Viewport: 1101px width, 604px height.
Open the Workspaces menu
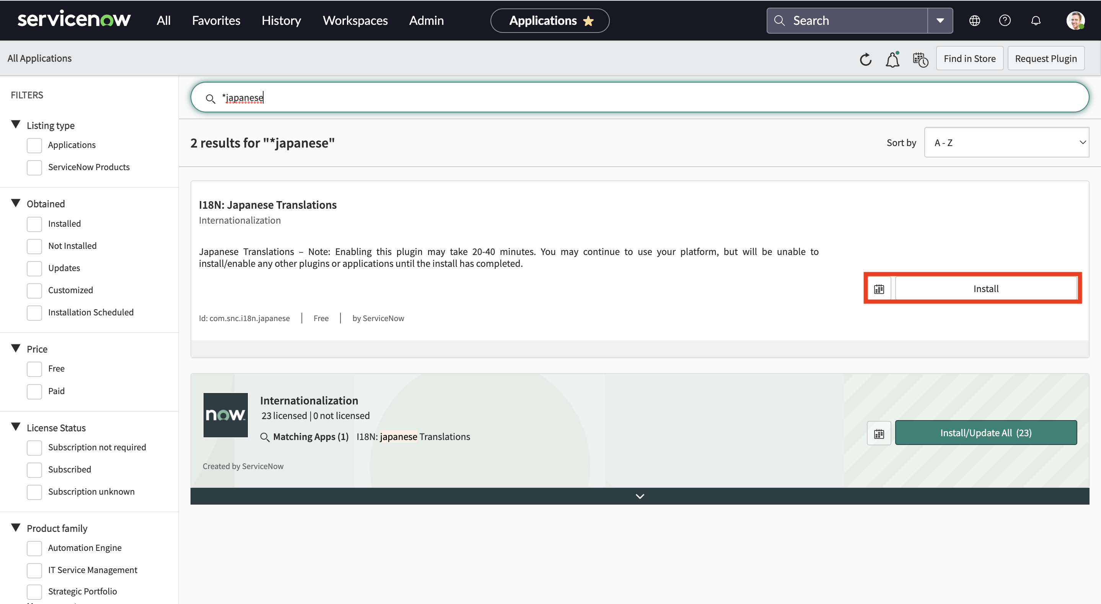coord(355,21)
